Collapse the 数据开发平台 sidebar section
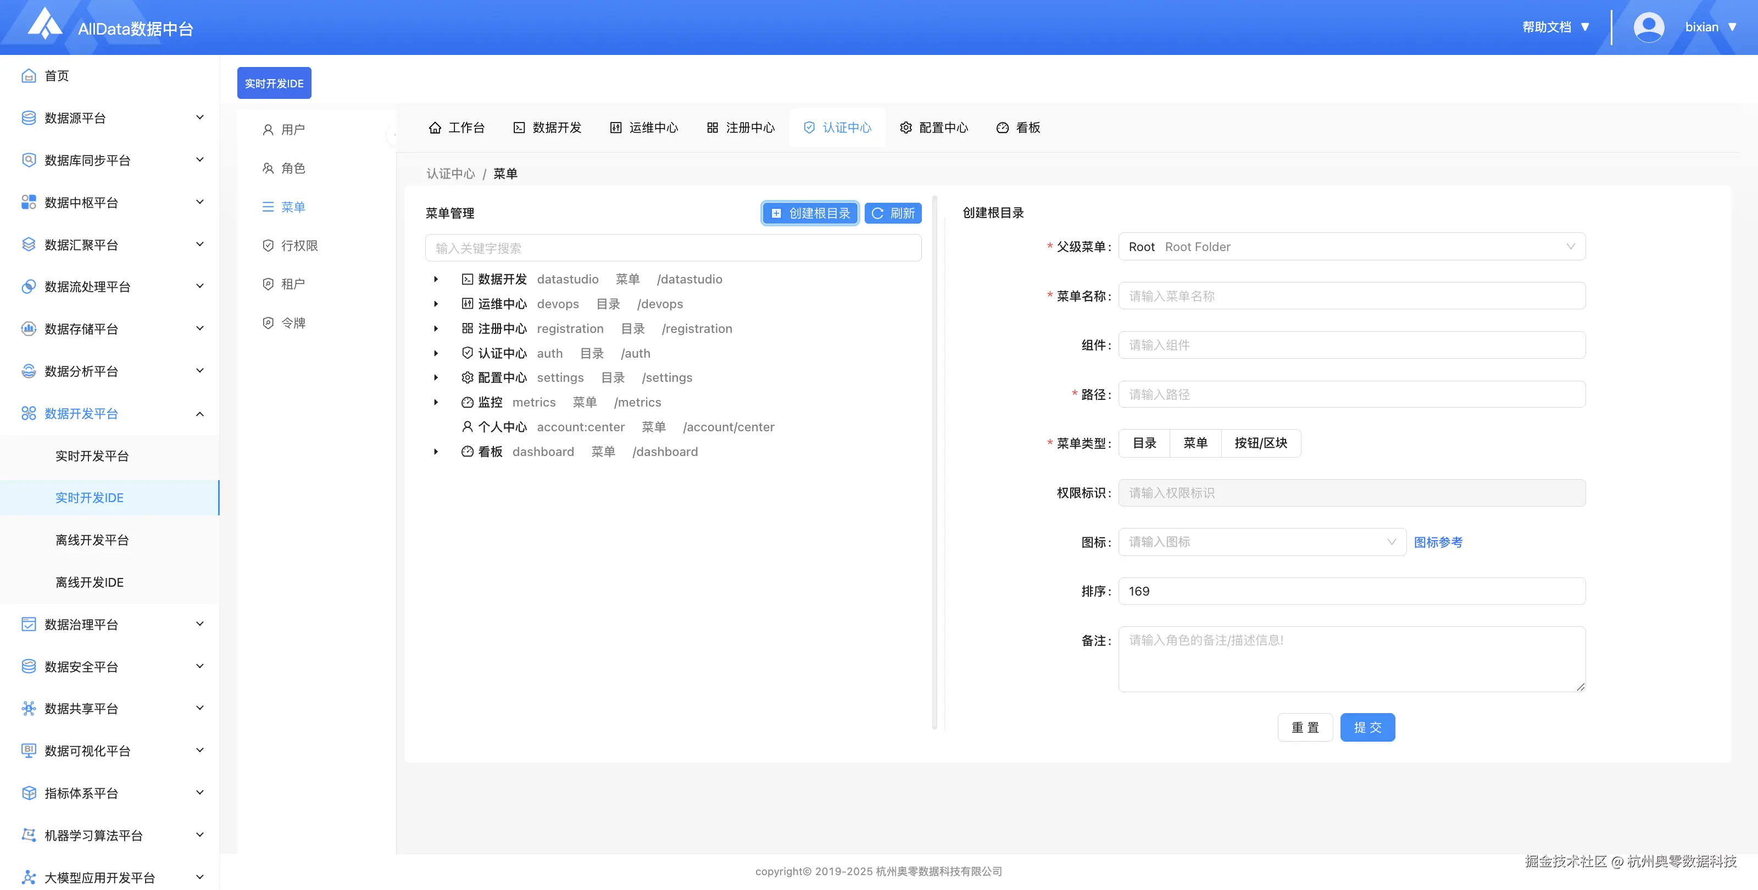The image size is (1758, 890). pyautogui.click(x=199, y=413)
